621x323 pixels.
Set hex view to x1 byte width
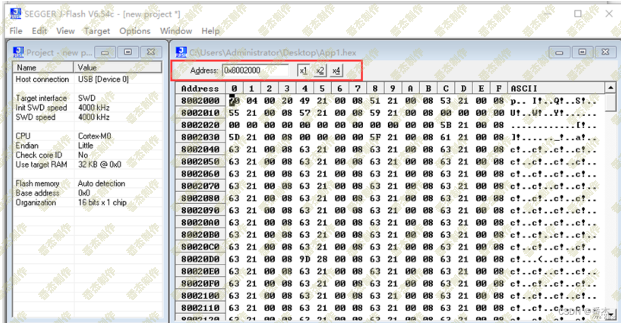pyautogui.click(x=303, y=70)
